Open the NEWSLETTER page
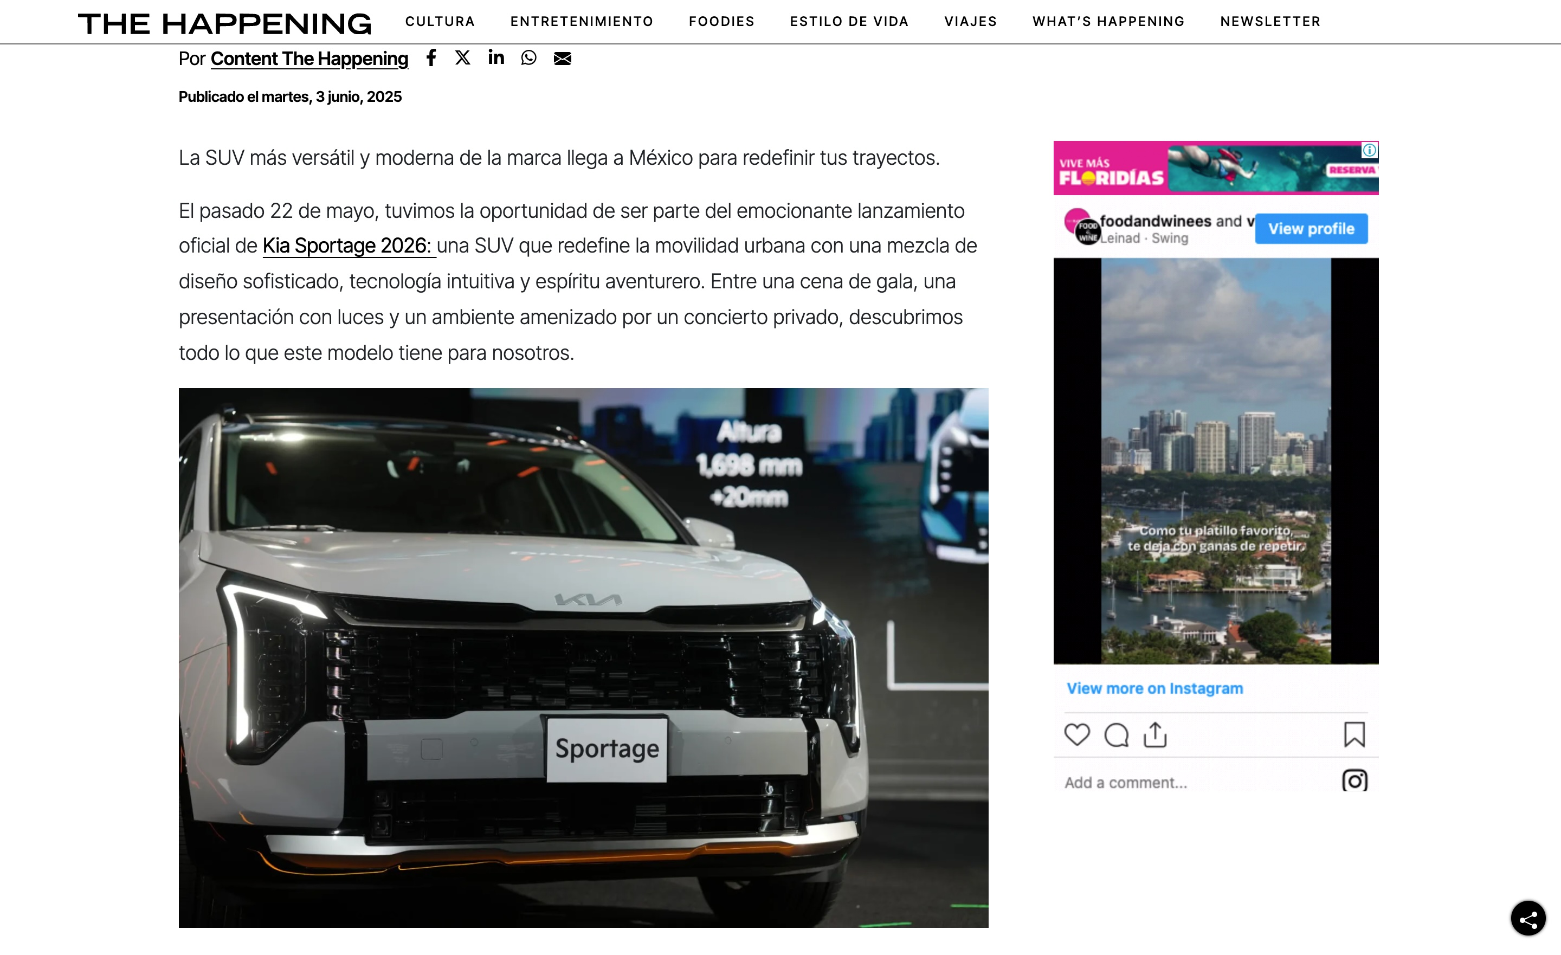 coord(1269,21)
